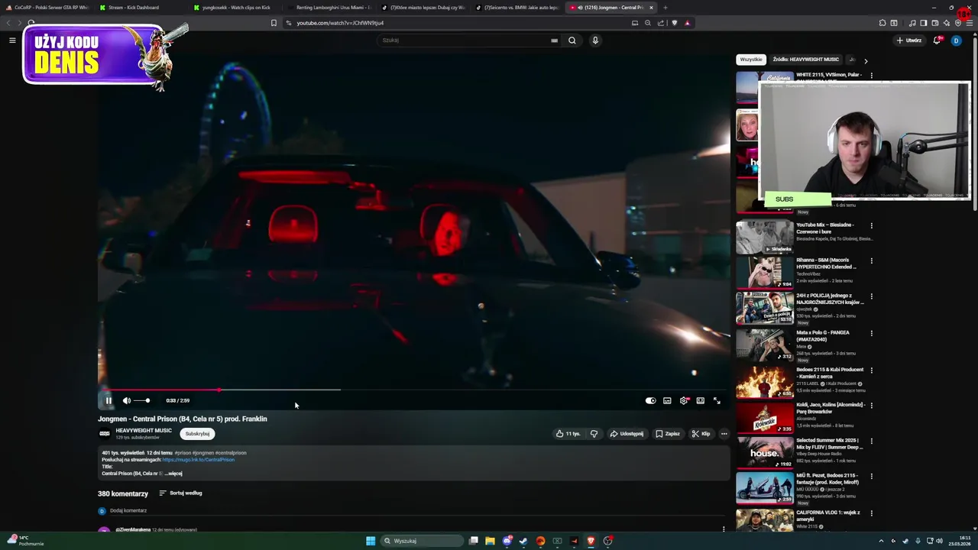Open the Utwórz create menu

pos(908,40)
